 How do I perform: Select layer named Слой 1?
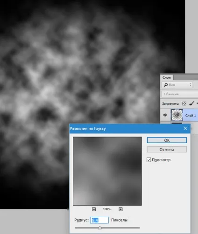(191, 116)
